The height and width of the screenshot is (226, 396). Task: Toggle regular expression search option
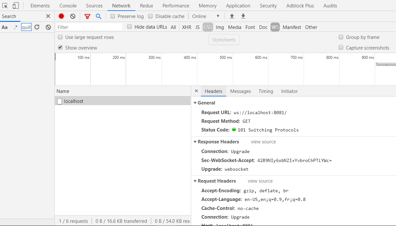coord(16,27)
